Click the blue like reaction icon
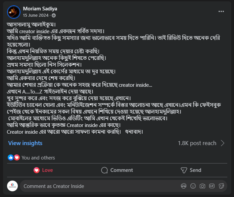 pos(11,157)
